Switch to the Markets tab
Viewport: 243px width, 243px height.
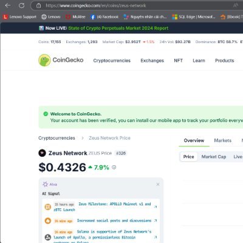coord(223,140)
